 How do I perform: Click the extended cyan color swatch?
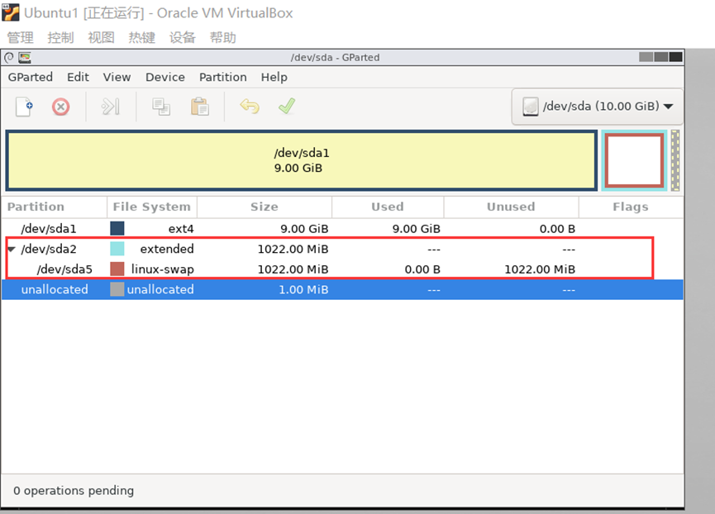117,249
